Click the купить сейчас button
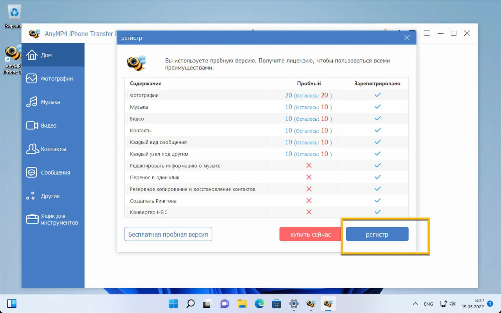This screenshot has height=313, width=501. tap(310, 234)
